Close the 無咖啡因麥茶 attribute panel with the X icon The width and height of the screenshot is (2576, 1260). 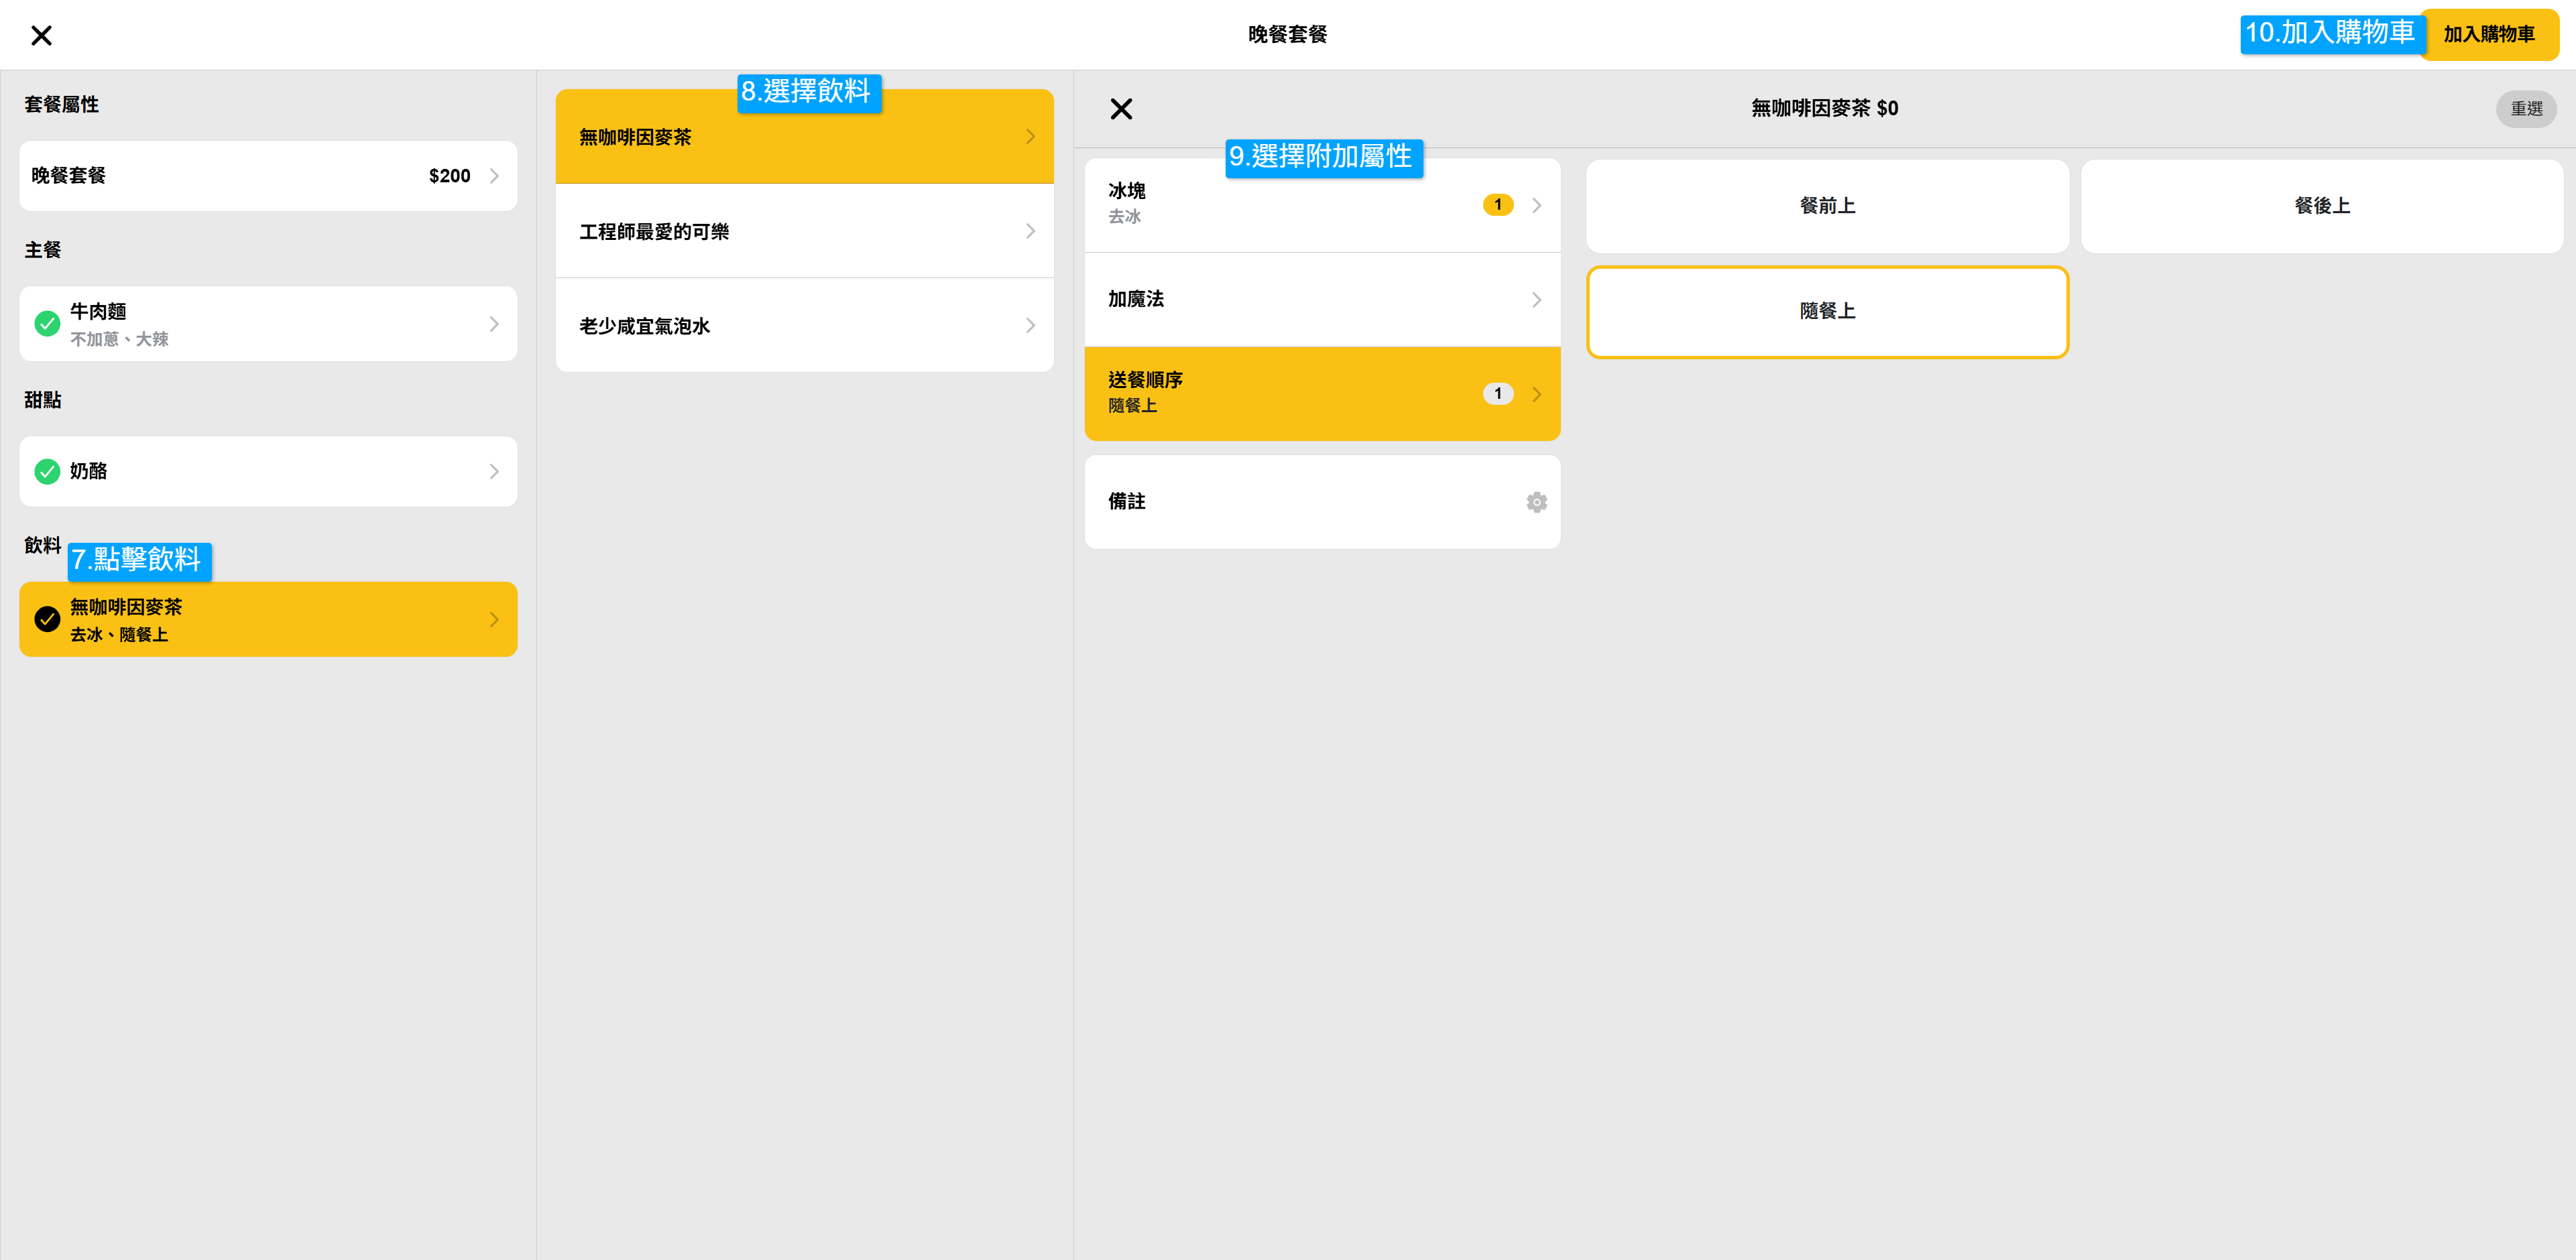(1121, 109)
